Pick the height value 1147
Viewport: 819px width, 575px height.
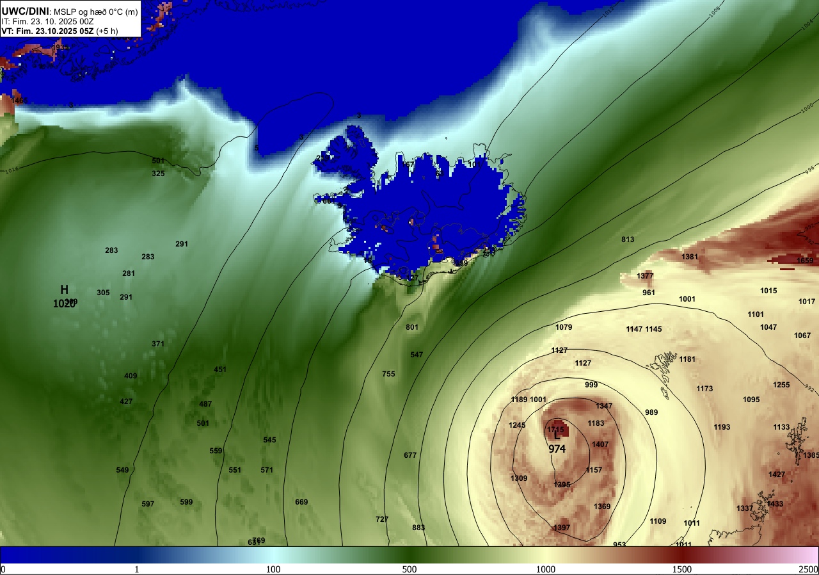(634, 329)
